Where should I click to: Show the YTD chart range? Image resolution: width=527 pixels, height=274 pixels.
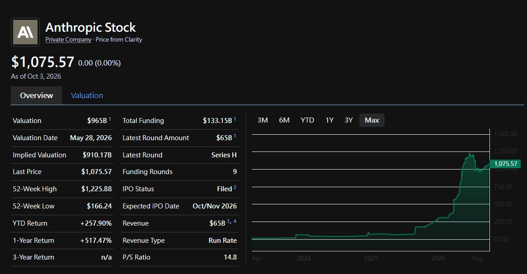(307, 120)
